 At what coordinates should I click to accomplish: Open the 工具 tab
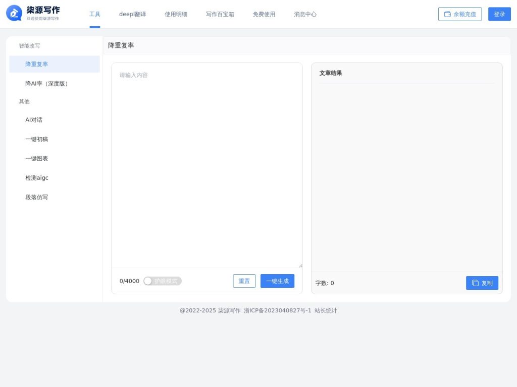pyautogui.click(x=94, y=14)
